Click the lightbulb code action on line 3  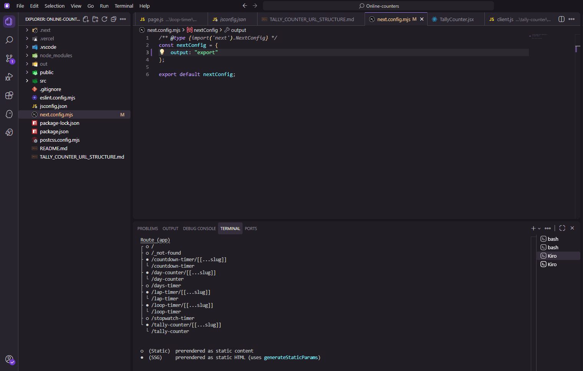click(162, 52)
